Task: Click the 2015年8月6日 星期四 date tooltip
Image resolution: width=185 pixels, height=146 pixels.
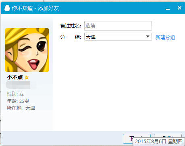Action: [x=159, y=142]
